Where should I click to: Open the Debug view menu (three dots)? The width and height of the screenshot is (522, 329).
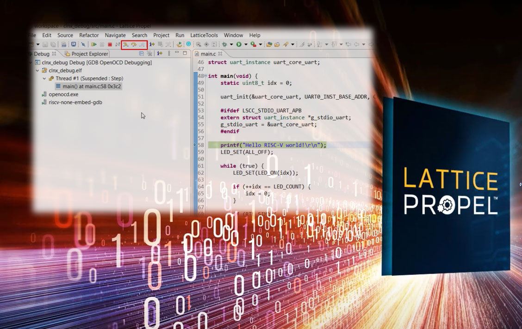(x=169, y=54)
